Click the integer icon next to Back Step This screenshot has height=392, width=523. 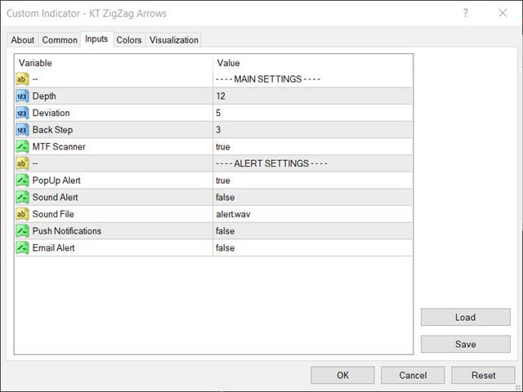[x=22, y=130]
